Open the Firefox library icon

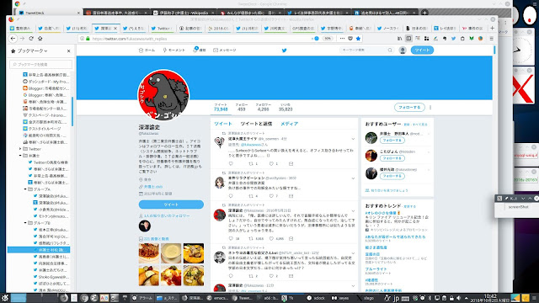399,39
